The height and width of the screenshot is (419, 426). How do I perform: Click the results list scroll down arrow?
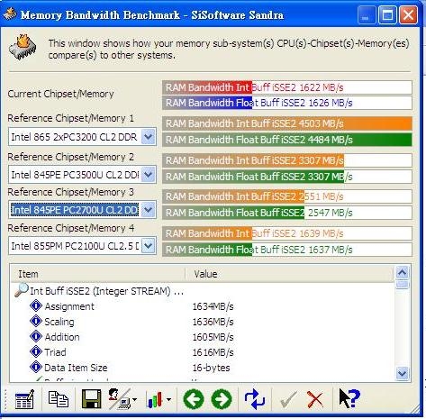pos(402,373)
